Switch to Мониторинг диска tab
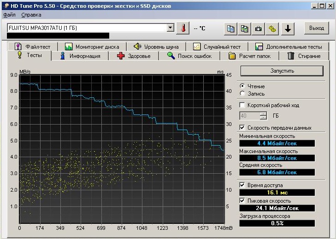The image size is (336, 239). coord(92,46)
